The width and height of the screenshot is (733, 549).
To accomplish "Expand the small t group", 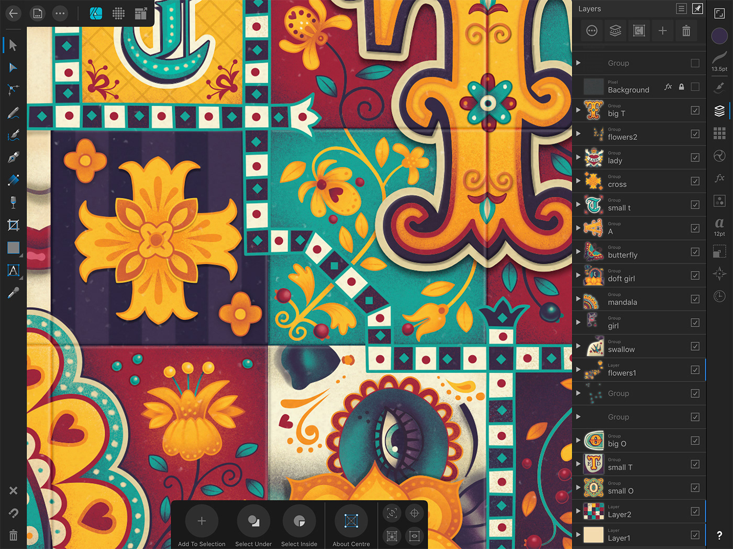I will pos(578,204).
